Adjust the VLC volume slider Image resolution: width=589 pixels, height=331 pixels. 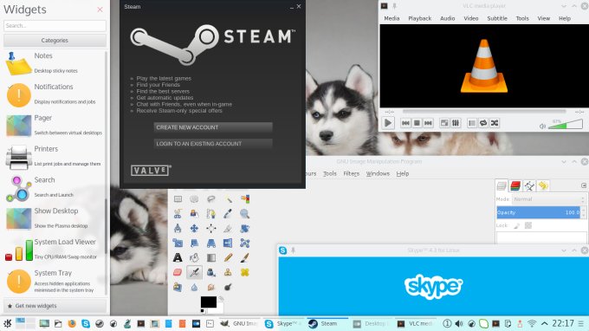point(566,125)
